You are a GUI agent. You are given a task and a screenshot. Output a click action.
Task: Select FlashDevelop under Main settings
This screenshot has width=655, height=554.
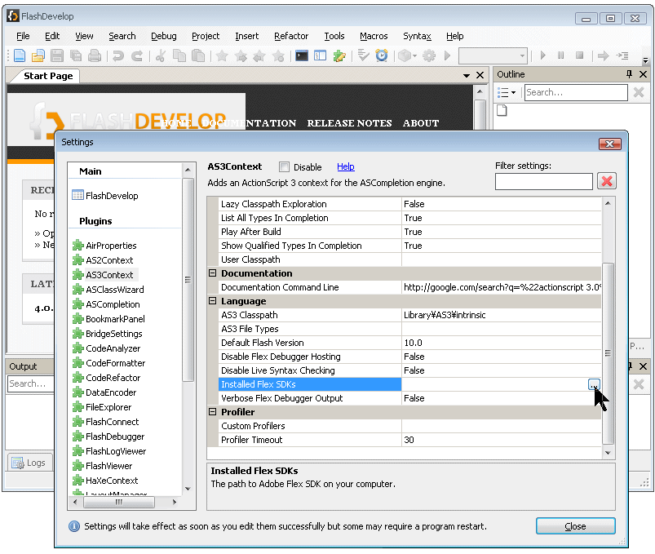point(105,196)
